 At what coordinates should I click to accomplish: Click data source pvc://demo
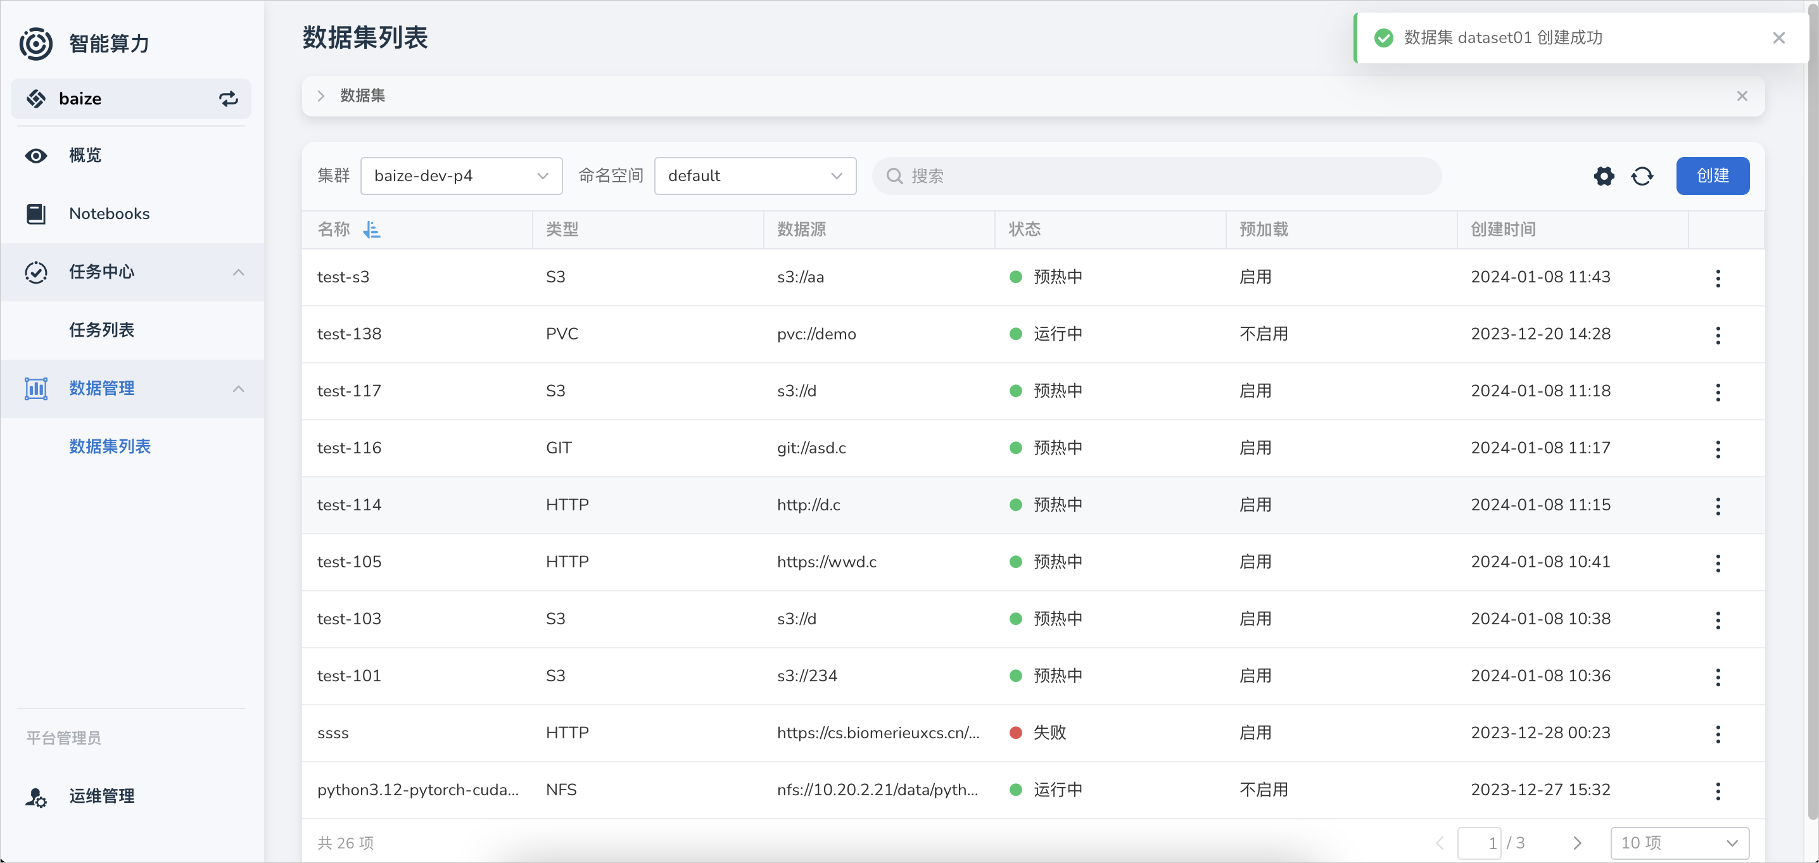click(816, 334)
